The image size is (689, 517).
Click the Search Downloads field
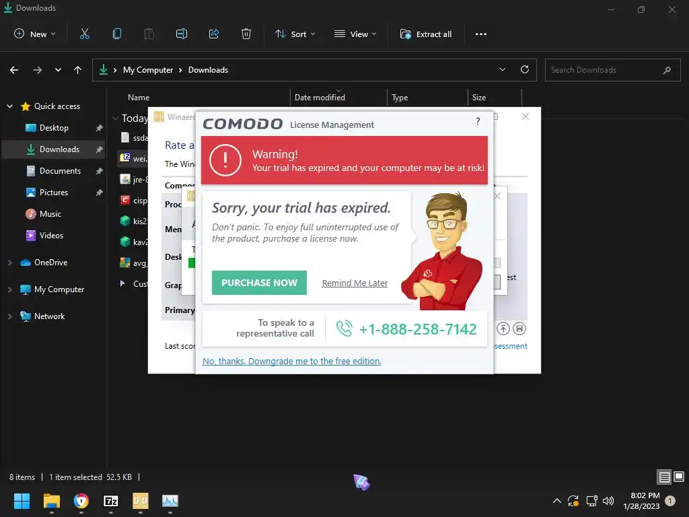coord(612,70)
